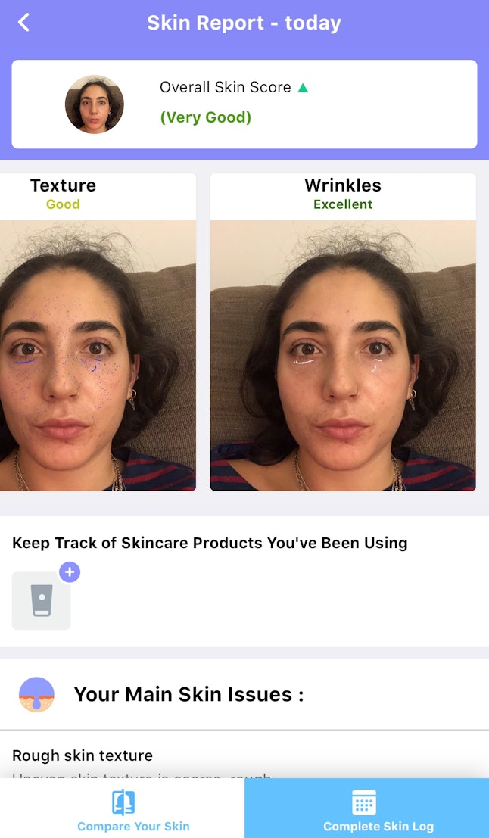Tap the skincare tube product icon
Screen dimensions: 489x838
pyautogui.click(x=42, y=601)
